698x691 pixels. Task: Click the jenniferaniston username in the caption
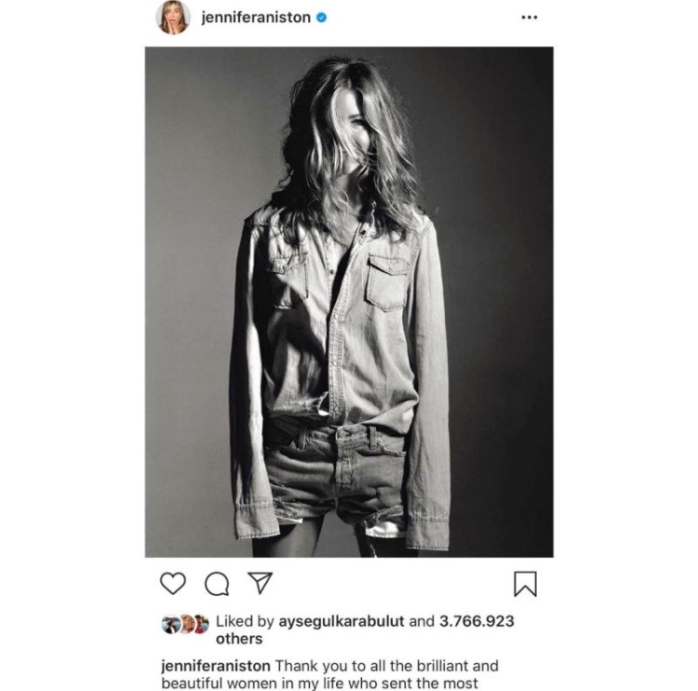pyautogui.click(x=216, y=666)
